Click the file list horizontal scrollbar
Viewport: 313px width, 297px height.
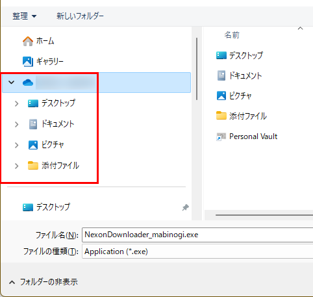click(264, 215)
